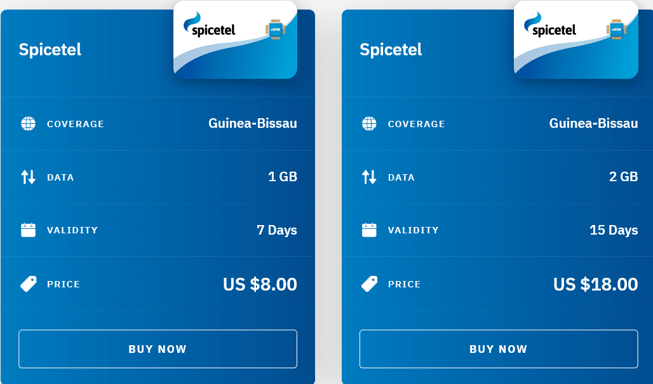
Task: Click the calendar validity icon in 15 Days card
Action: coord(369,230)
